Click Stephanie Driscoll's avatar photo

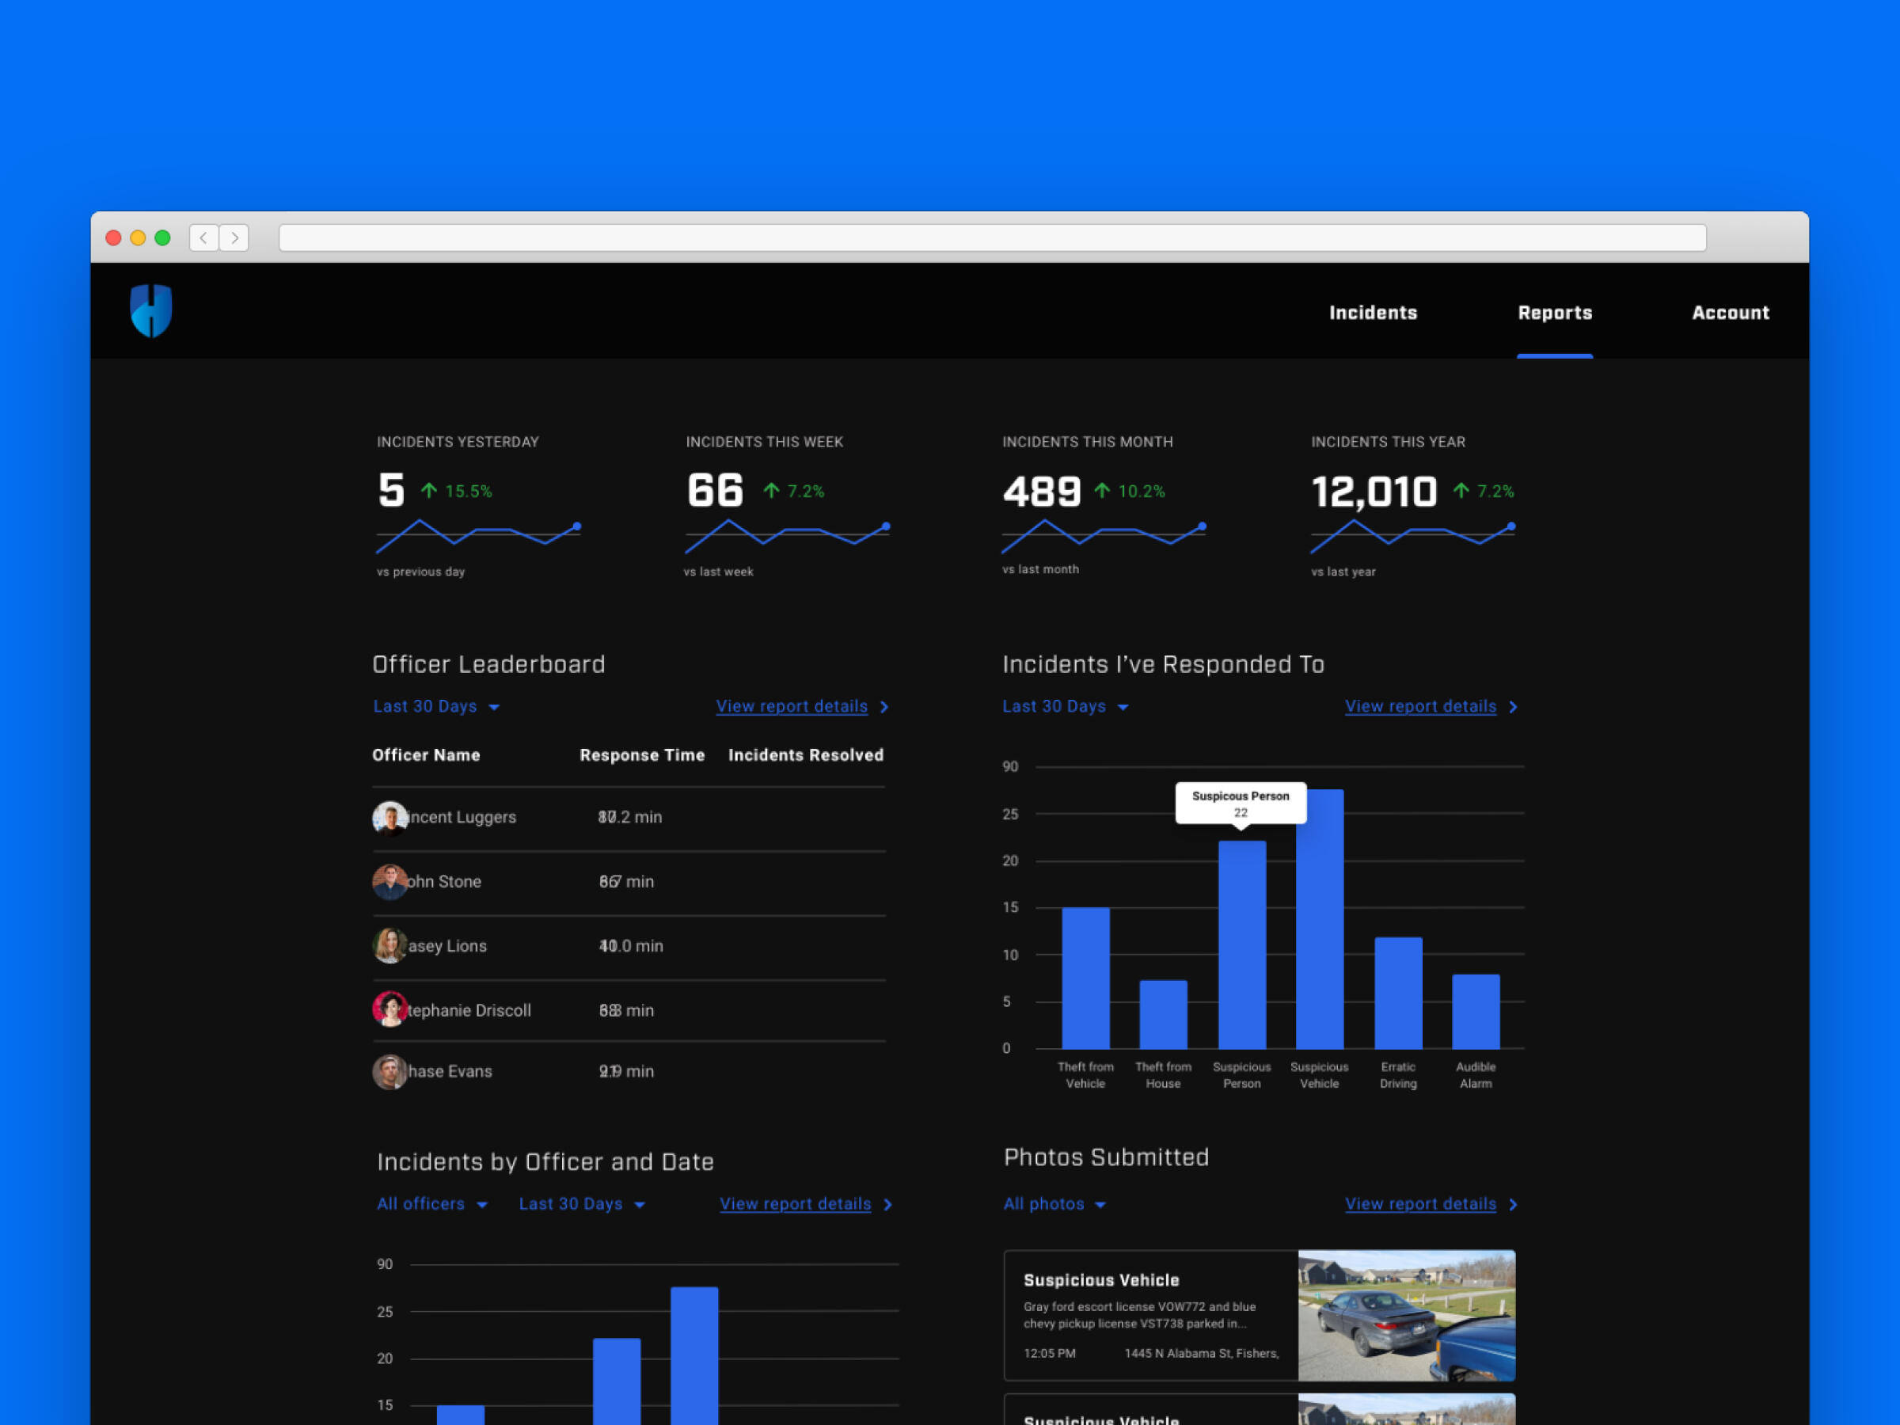click(x=390, y=1010)
